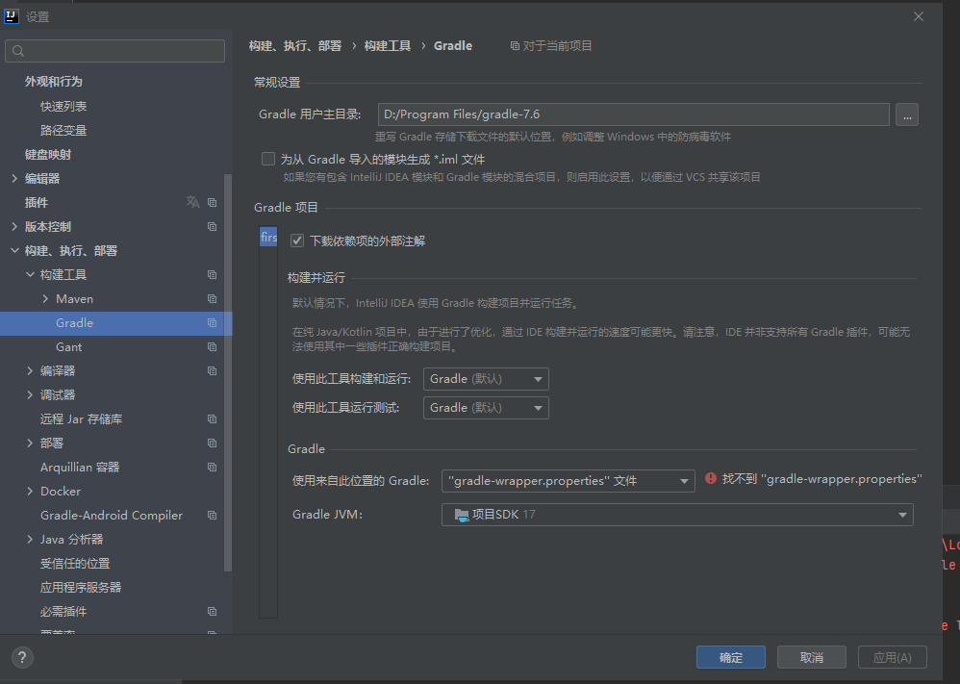Screen dimensions: 960x684
Task: Click the project-scope icon next to 部署
Action: [x=212, y=443]
